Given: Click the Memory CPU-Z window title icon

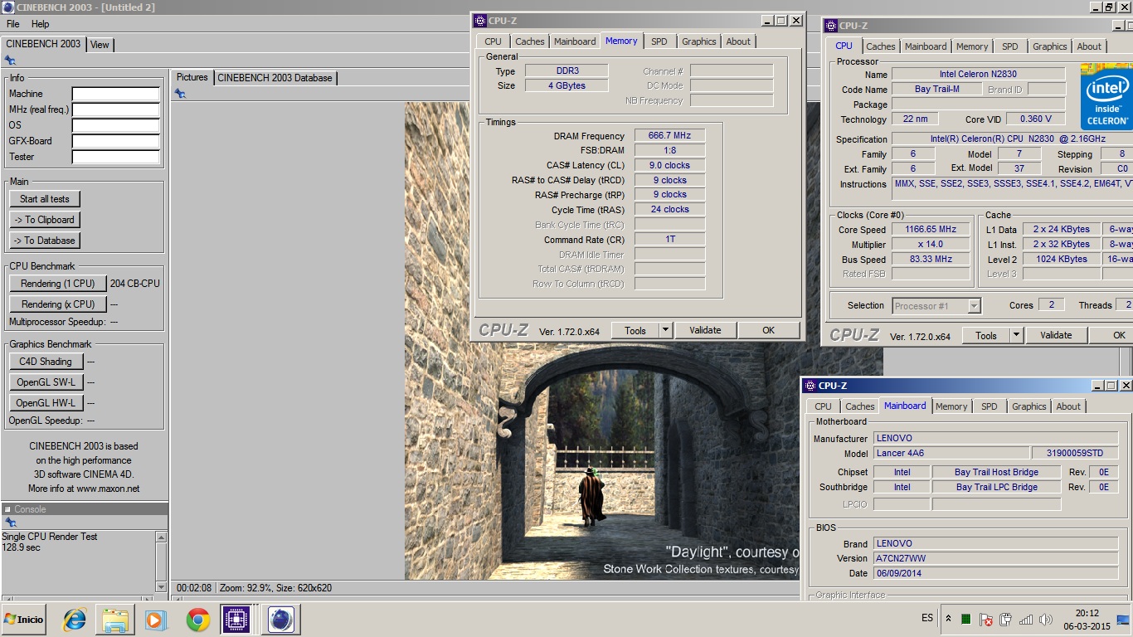Looking at the screenshot, I should (x=481, y=21).
